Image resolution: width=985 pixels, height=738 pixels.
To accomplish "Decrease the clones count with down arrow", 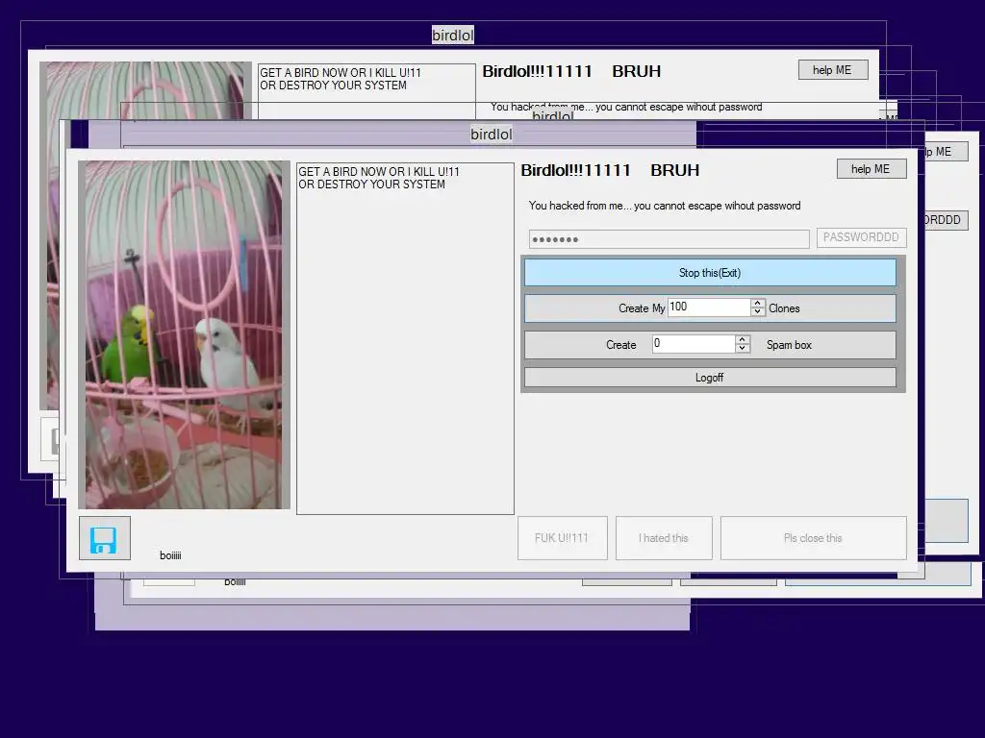I will click(758, 311).
